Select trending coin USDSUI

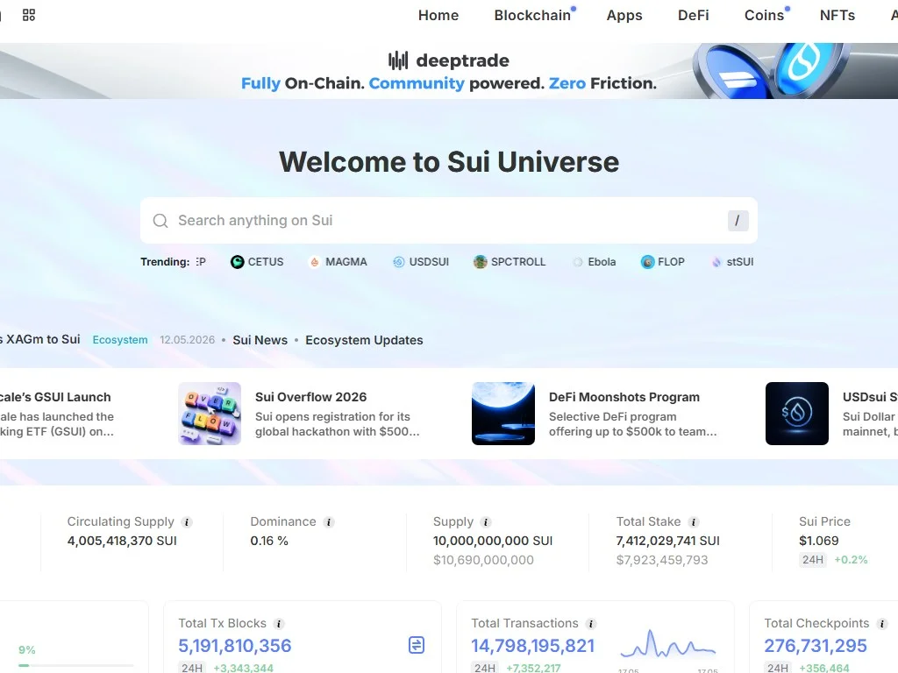coord(421,261)
